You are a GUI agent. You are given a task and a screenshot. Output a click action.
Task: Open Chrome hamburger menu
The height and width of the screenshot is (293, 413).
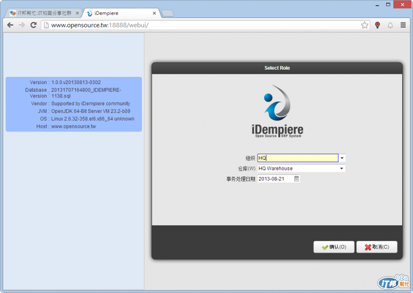pyautogui.click(x=403, y=25)
